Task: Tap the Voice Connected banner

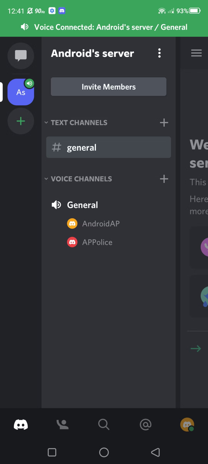Action: pyautogui.click(x=104, y=27)
